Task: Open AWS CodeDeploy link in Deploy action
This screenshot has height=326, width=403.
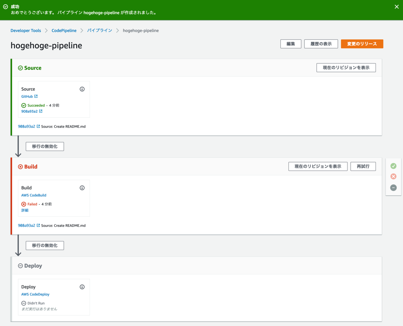Action: [35, 295]
